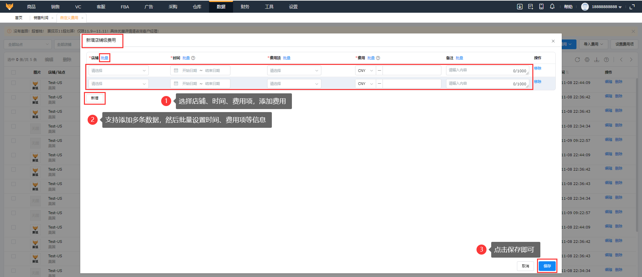The width and height of the screenshot is (642, 277).
Task: Toggle the select-all checkbox in the background table header
Action: (x=13, y=72)
